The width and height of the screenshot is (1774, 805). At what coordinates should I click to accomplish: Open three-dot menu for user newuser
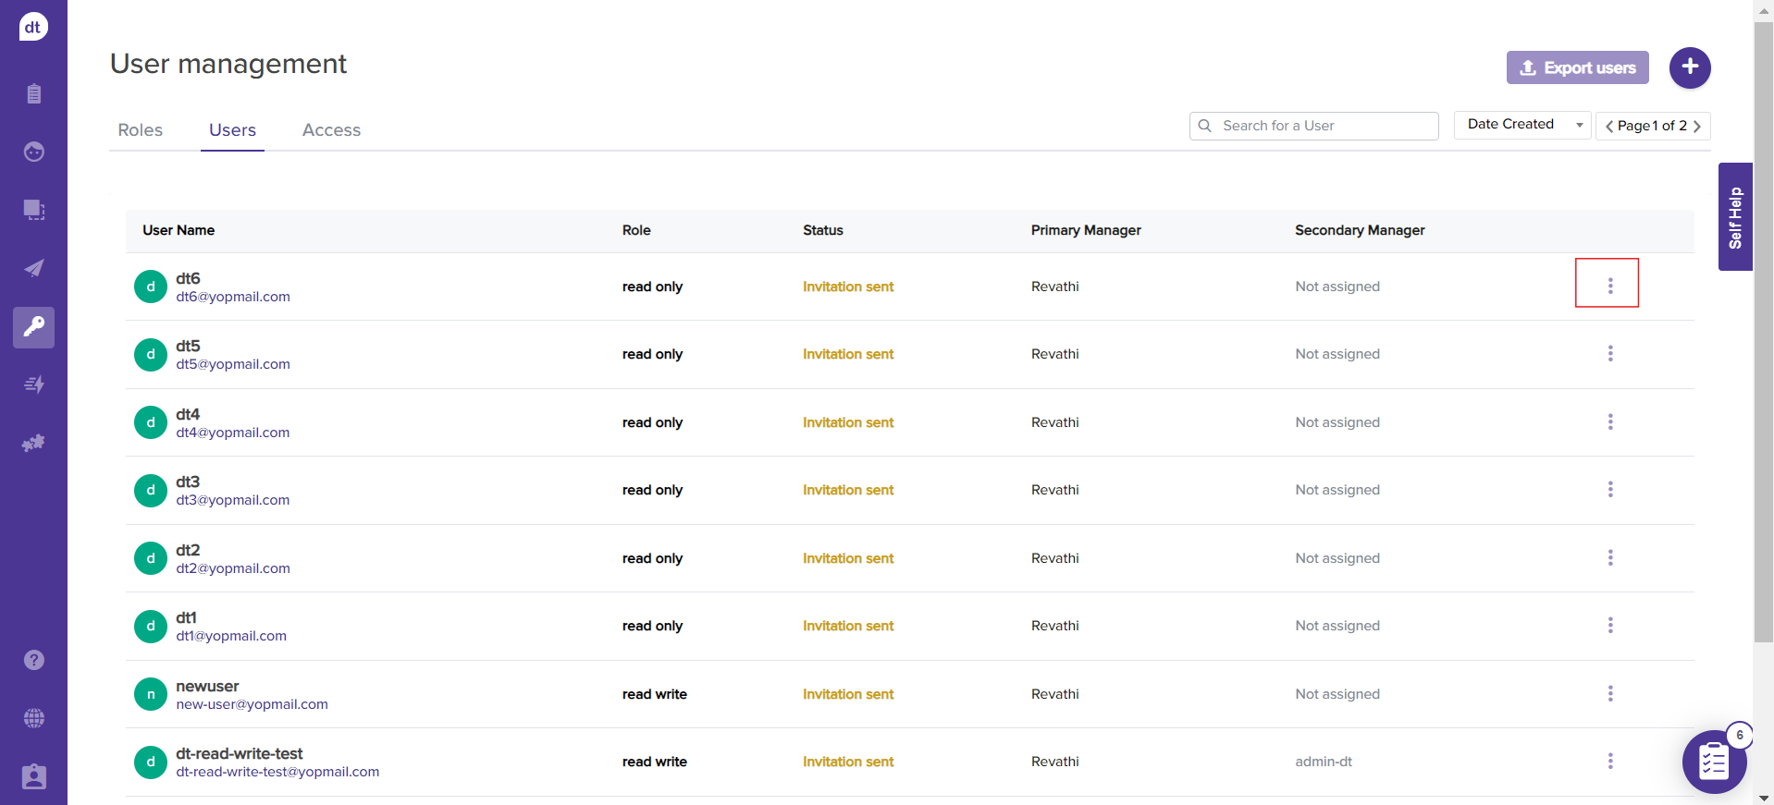click(1609, 693)
